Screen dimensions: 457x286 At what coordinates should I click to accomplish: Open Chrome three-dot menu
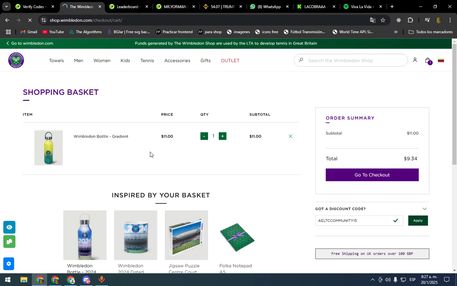coord(450,20)
